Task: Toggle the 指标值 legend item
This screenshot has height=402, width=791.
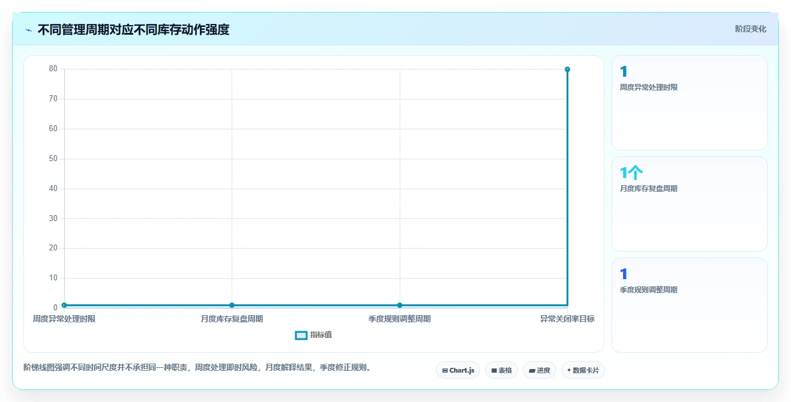Action: (x=313, y=335)
